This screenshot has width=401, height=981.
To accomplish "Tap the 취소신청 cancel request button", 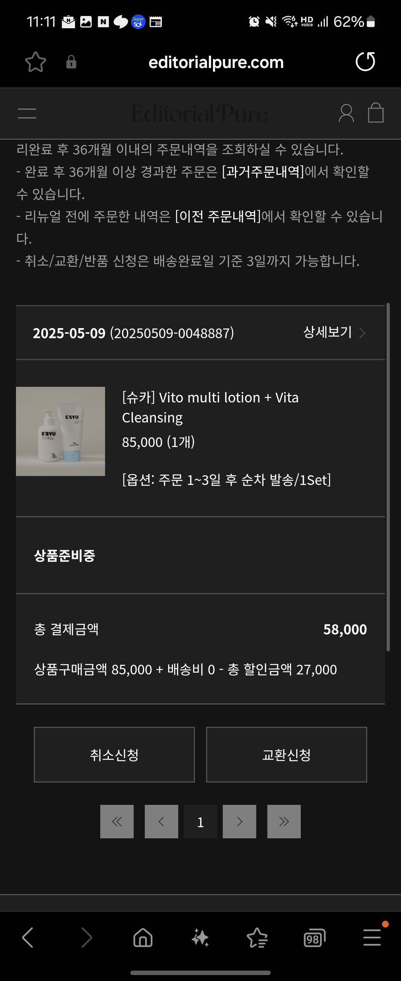I will point(114,754).
